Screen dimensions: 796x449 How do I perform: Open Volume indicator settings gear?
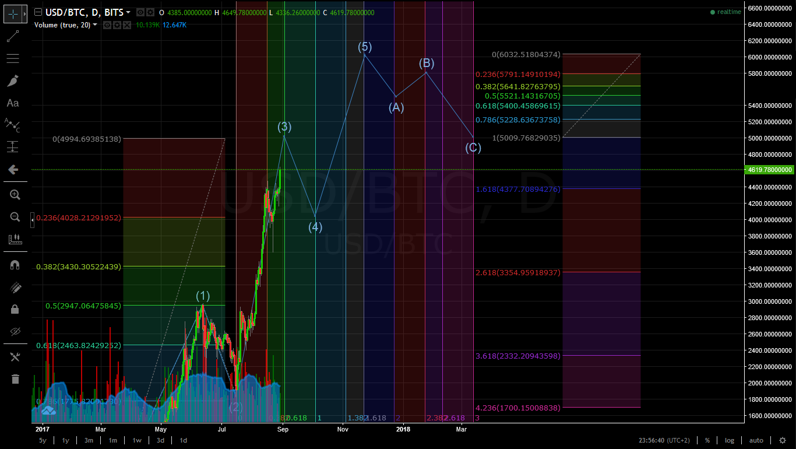point(116,25)
